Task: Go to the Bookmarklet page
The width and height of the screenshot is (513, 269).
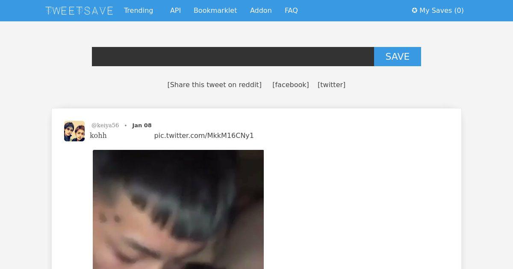Action: [x=215, y=11]
